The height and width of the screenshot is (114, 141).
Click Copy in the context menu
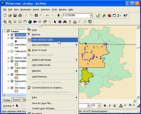[52, 30]
